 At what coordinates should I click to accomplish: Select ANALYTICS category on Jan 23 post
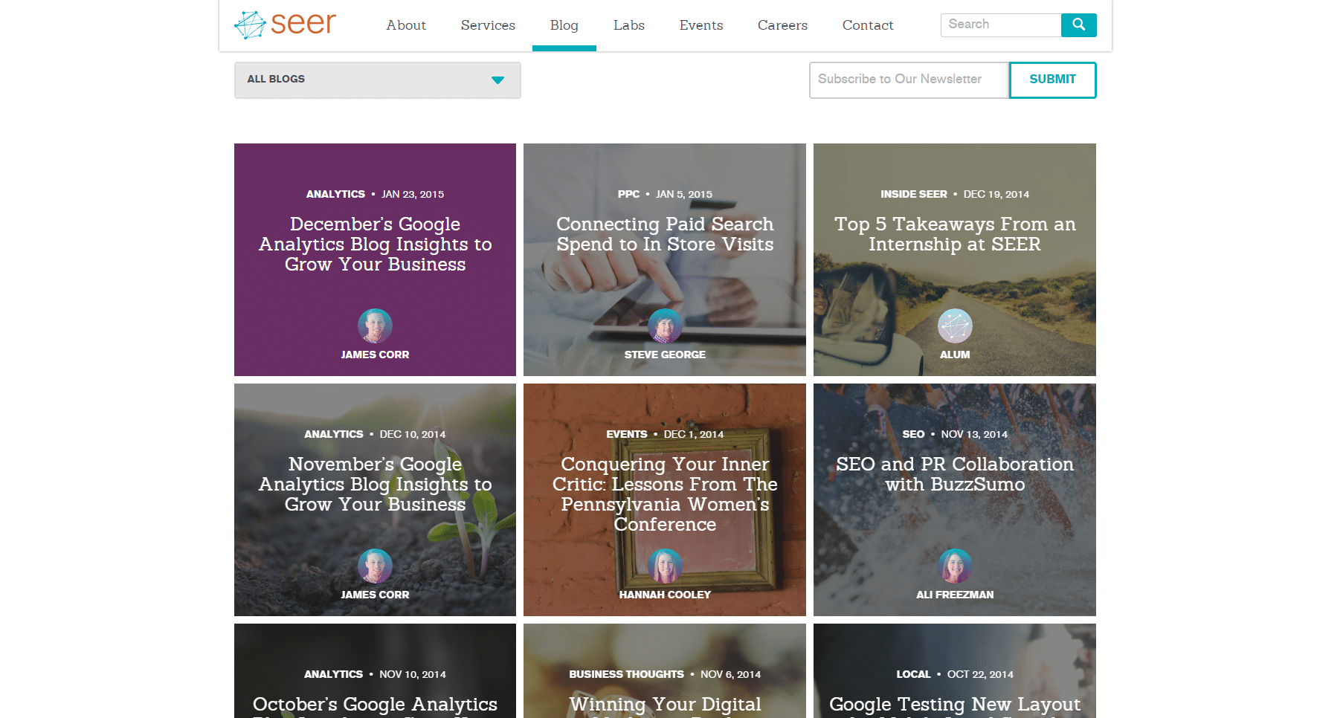(335, 194)
